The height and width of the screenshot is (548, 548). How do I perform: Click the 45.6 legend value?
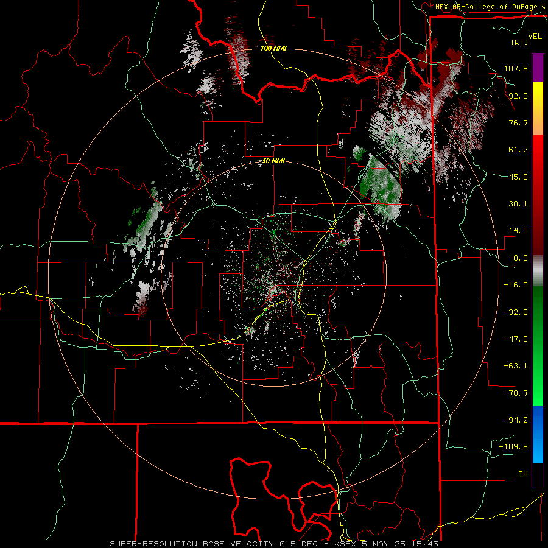tap(518, 177)
